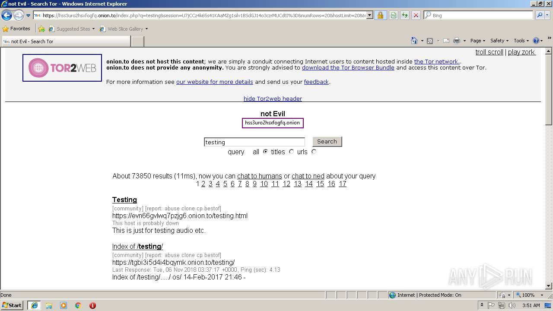Screen dimensions: 553x311
Task: Open the Media Player taskbar icon
Action: pos(64,305)
